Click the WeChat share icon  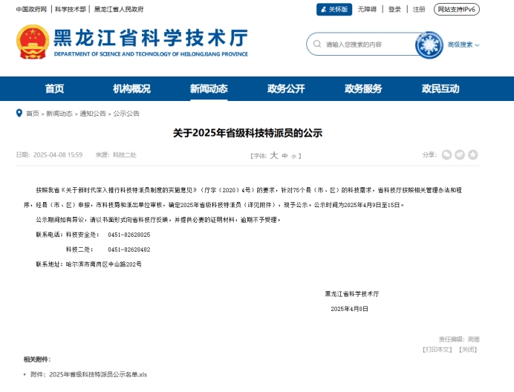point(446,154)
